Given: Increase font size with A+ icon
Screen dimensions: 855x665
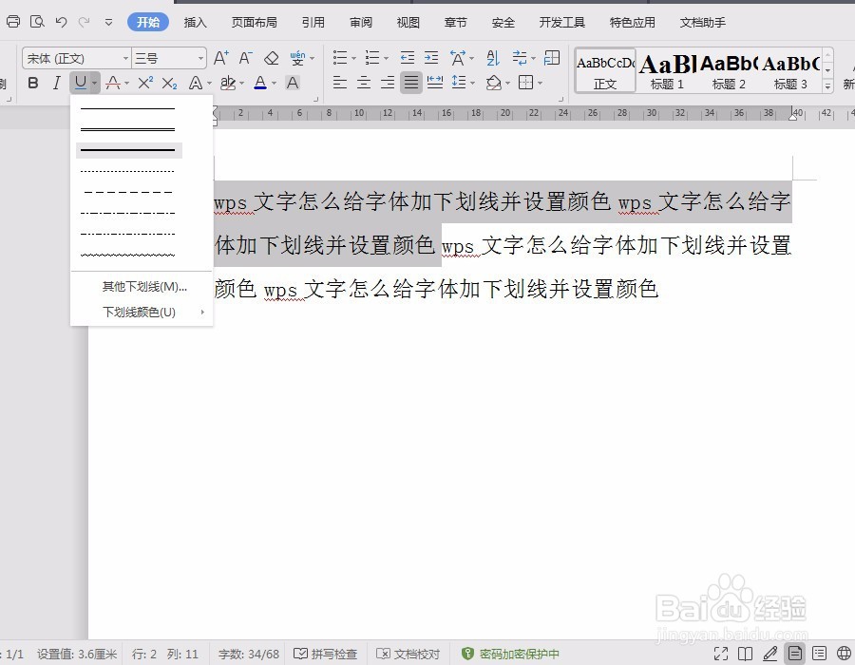Looking at the screenshot, I should tap(220, 58).
